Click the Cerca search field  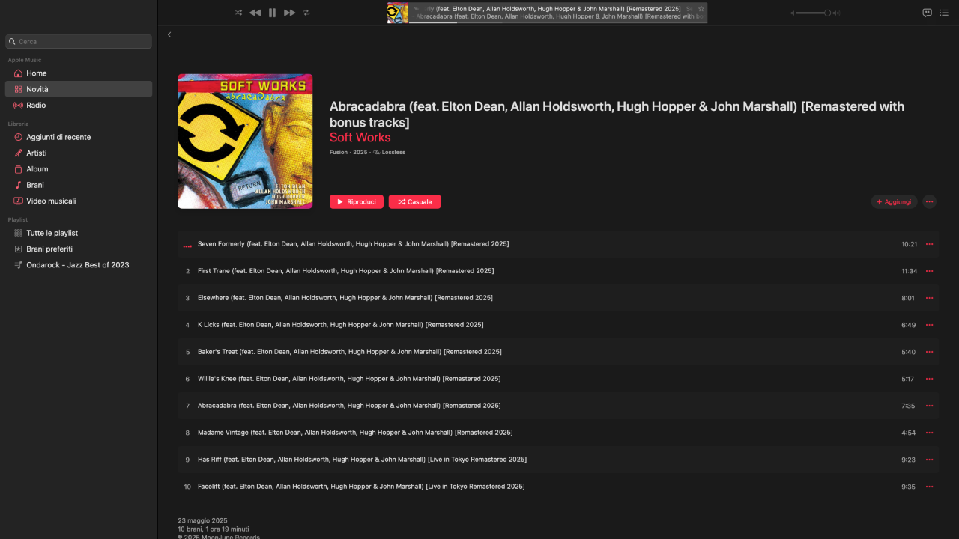click(79, 41)
